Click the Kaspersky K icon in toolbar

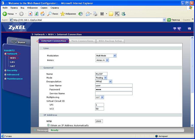pyautogui.click(x=117, y=14)
